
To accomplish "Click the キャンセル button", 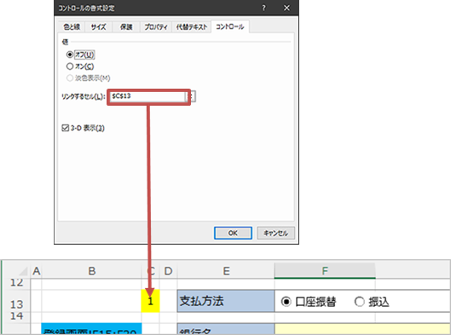I will pos(276,233).
